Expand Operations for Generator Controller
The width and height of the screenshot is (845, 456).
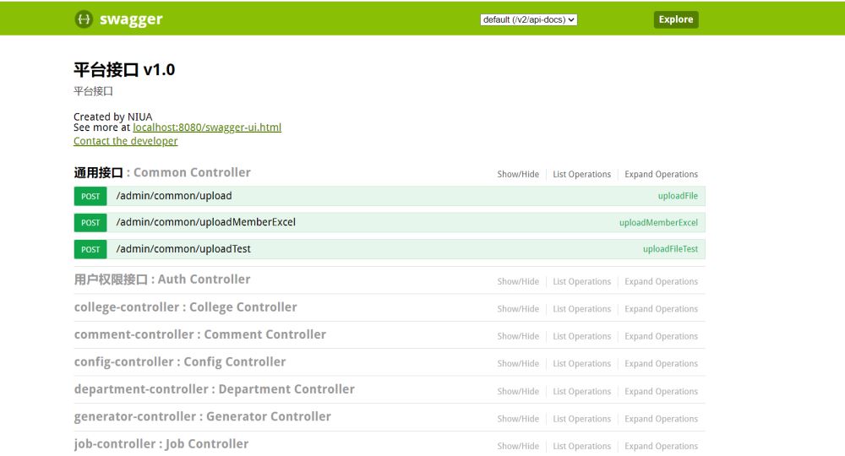(x=661, y=419)
